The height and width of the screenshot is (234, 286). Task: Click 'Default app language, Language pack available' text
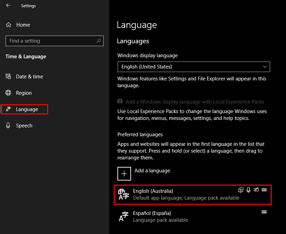coord(186,198)
